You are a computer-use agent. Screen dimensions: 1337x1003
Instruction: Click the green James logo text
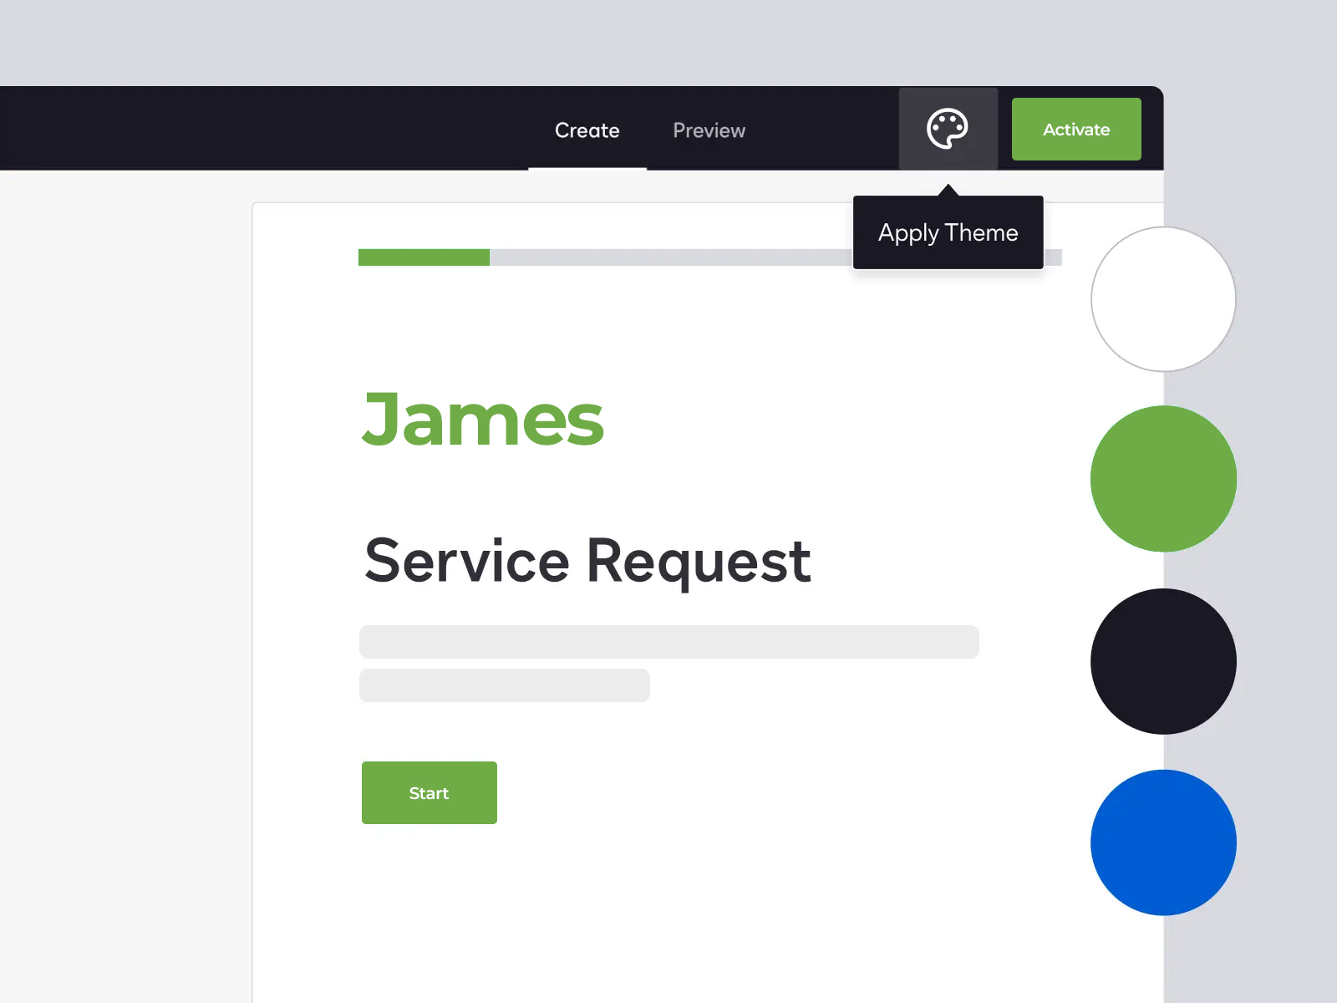click(x=483, y=420)
